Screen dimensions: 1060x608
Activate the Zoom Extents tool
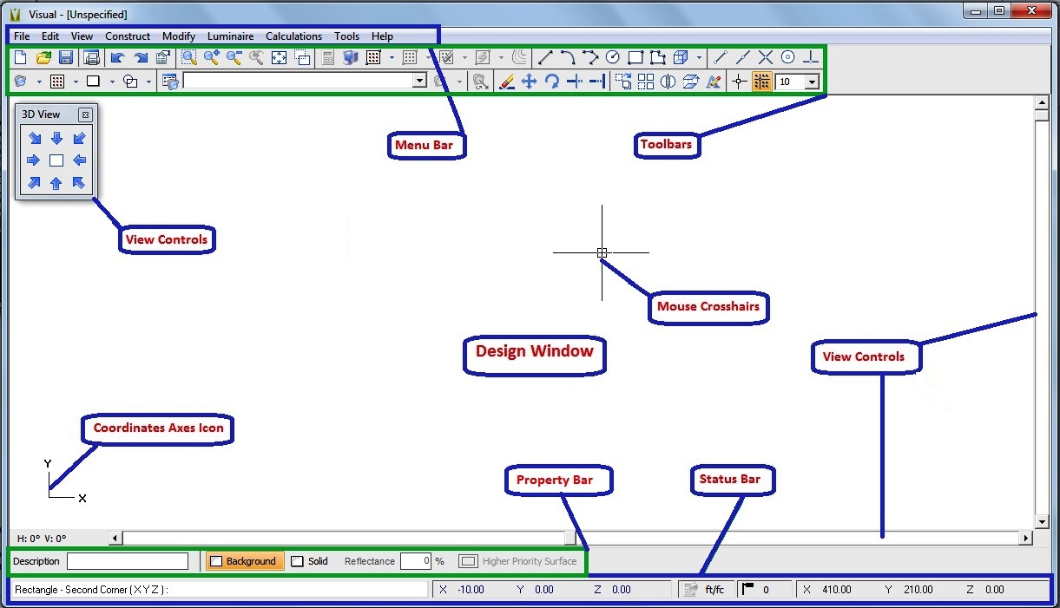click(x=280, y=57)
